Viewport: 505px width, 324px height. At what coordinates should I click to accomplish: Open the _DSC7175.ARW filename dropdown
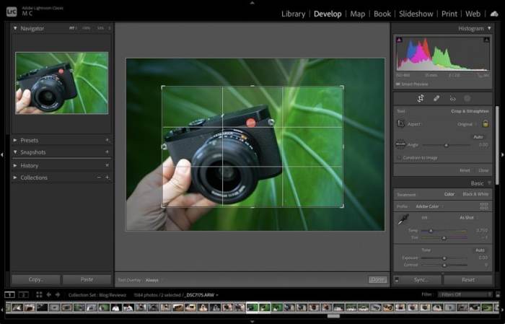[201, 295]
